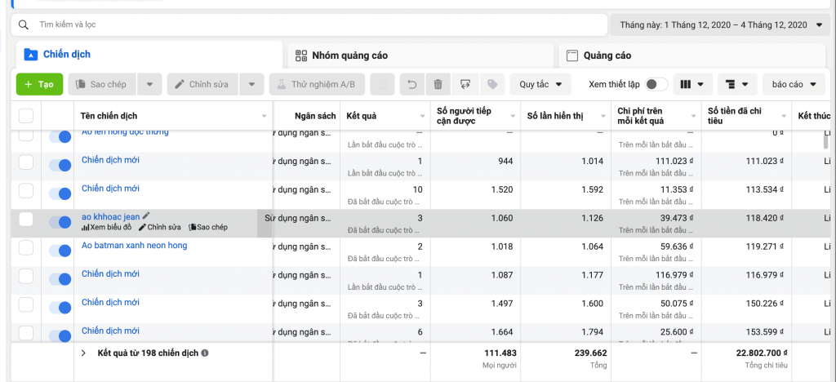
Task: Click the Chỉnh sửa toolbar button
Action: pos(202,84)
